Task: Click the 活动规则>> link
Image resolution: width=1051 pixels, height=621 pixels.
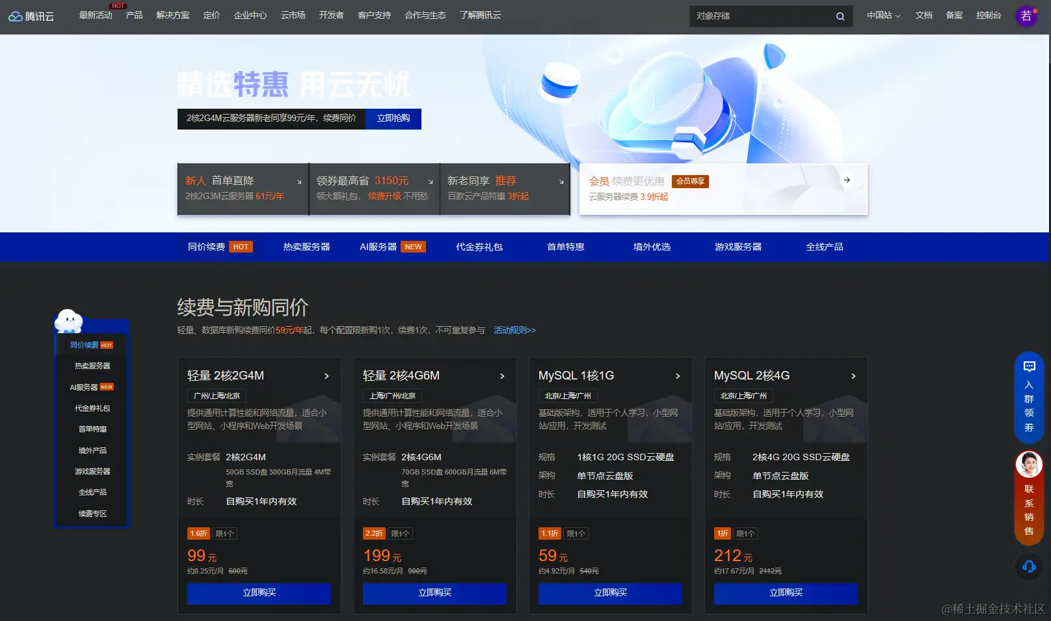Action: pos(514,331)
